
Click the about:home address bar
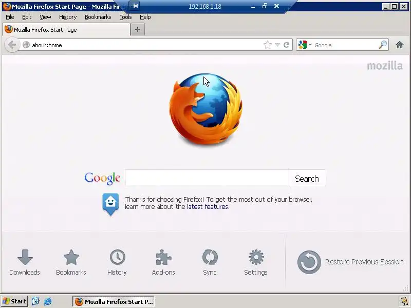tap(146, 45)
